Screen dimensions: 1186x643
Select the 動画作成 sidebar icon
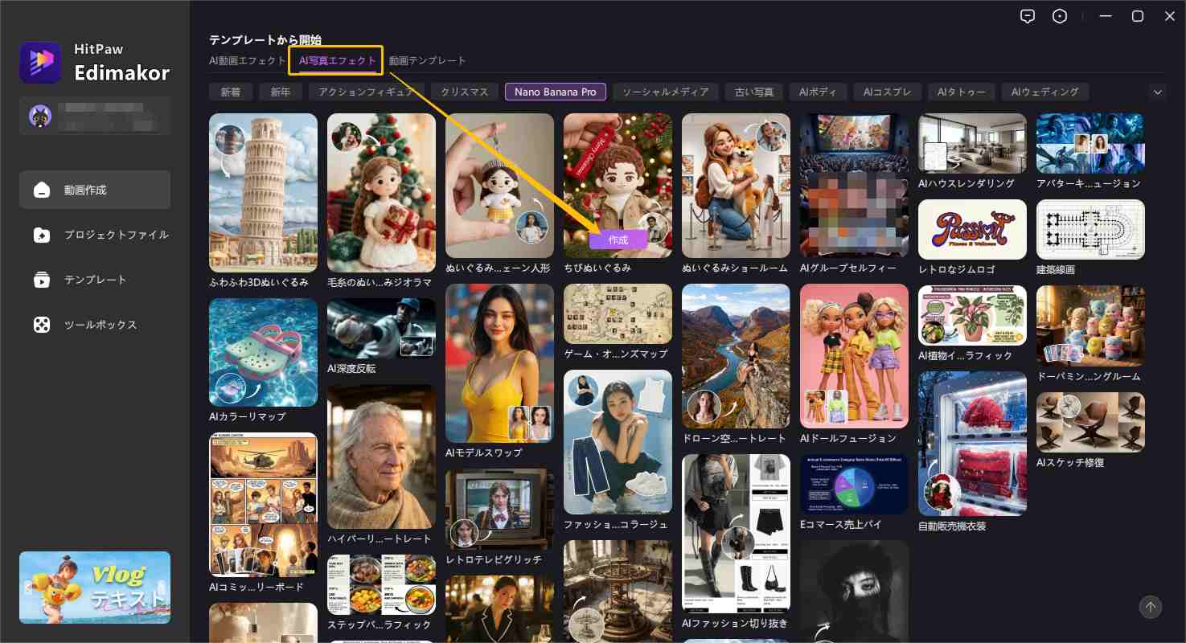click(x=86, y=190)
